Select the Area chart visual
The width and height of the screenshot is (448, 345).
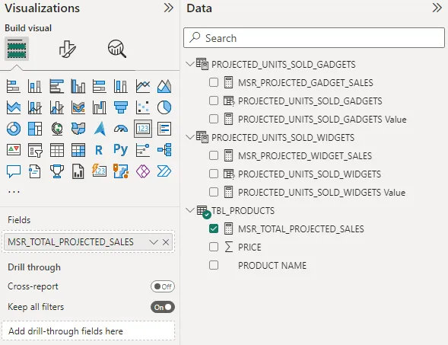[x=164, y=86]
